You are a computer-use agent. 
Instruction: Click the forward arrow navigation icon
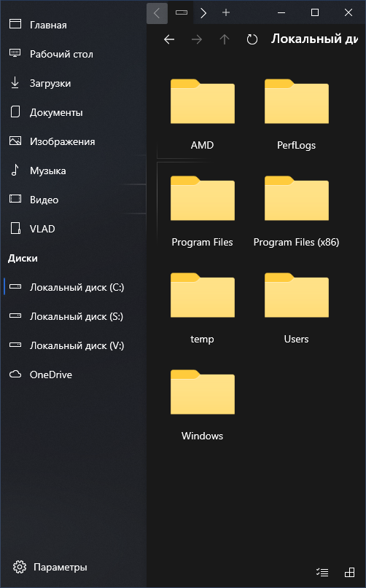point(197,39)
